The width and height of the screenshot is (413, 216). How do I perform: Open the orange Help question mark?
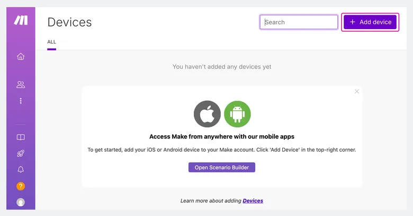click(x=21, y=186)
